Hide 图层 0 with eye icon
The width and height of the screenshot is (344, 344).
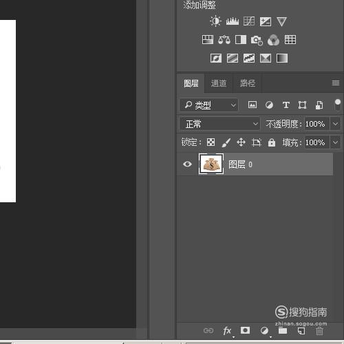click(187, 164)
